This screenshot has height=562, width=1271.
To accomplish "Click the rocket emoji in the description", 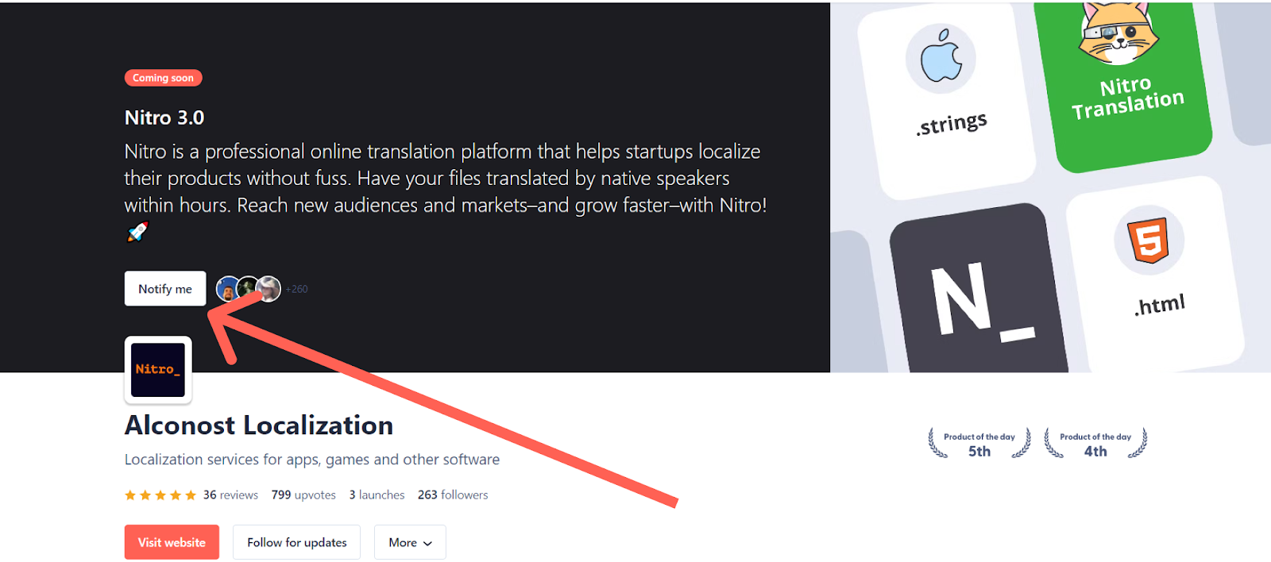I will tap(137, 231).
